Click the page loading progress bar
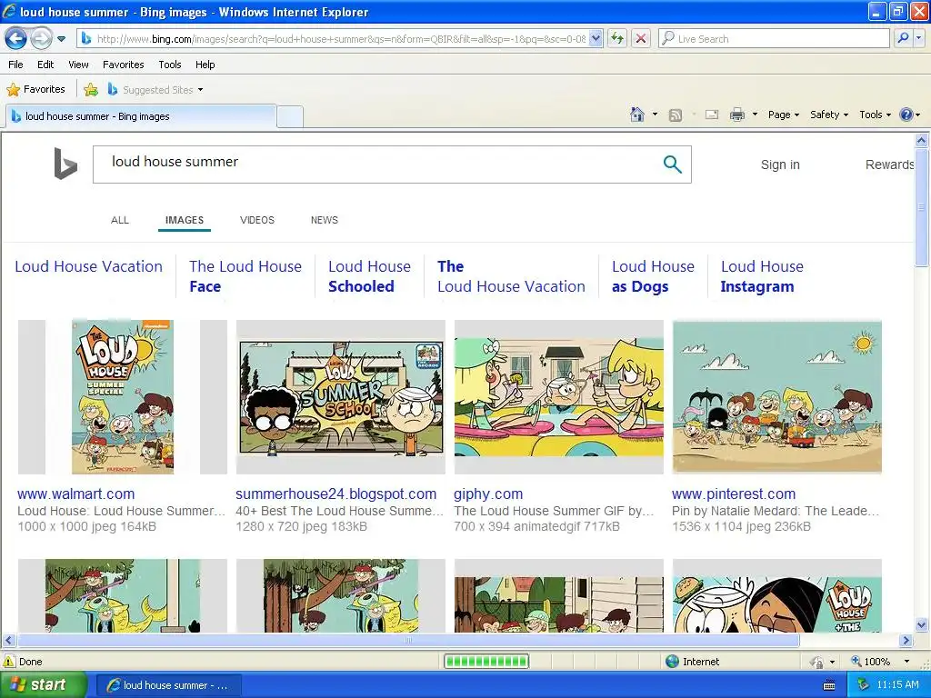931x698 pixels. click(x=486, y=662)
